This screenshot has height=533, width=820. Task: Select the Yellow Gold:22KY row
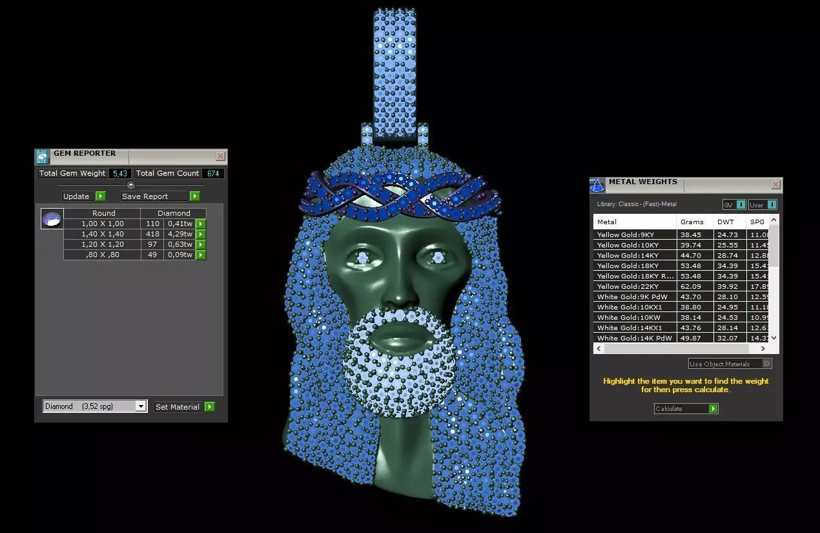point(681,286)
